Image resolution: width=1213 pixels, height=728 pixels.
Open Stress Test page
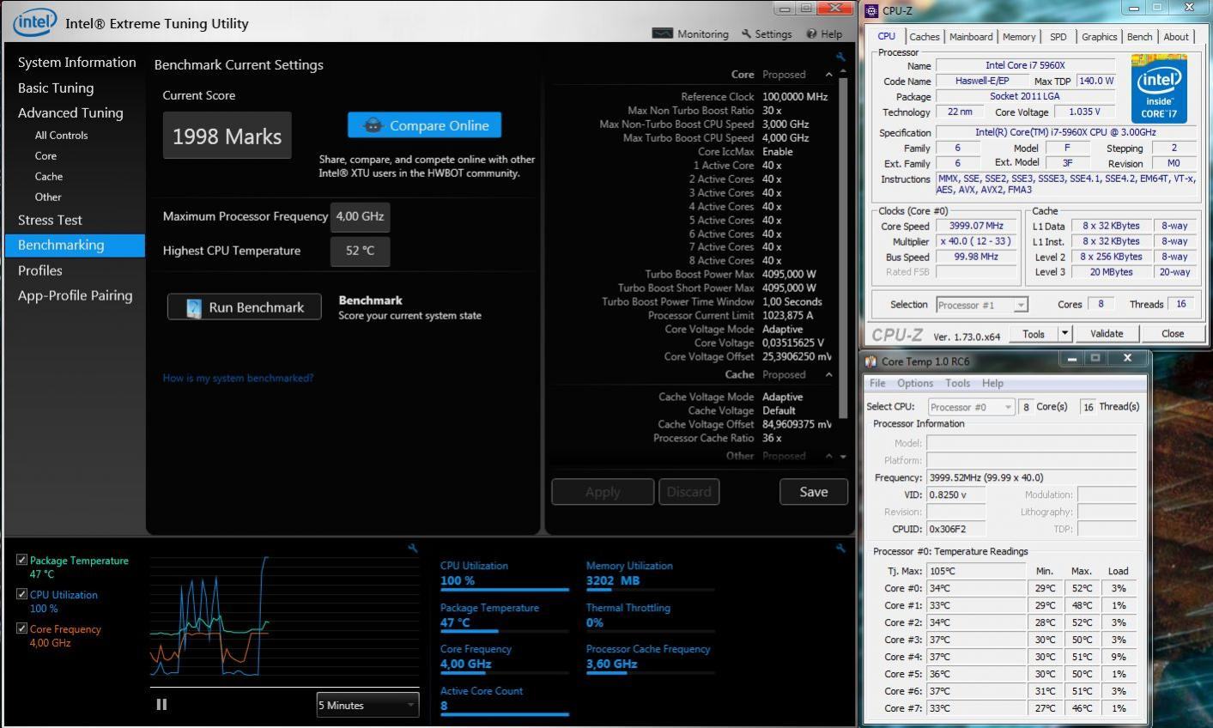click(x=50, y=220)
